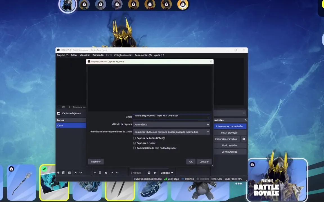This screenshot has height=202, width=324.
Task: Click the green bitrate signal bars icon
Action: click(165, 179)
